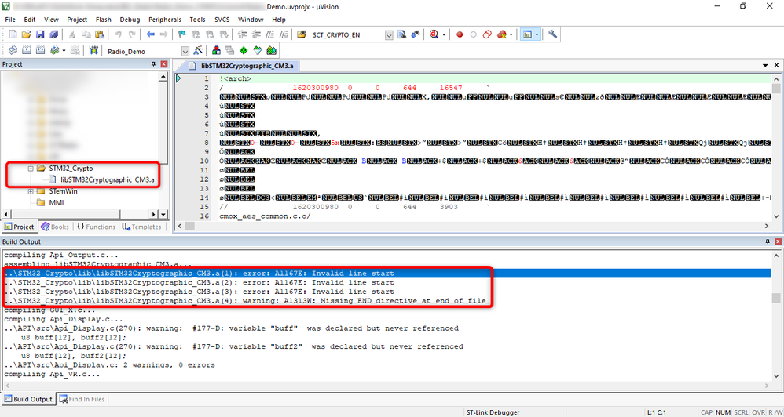Select the Build Output tab
Screen dimensions: 784x417
[28, 399]
